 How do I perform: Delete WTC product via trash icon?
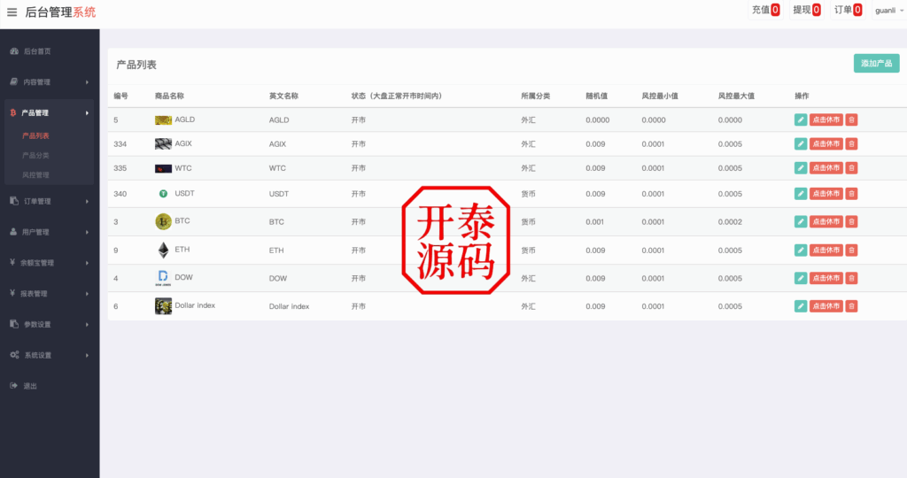tap(851, 168)
